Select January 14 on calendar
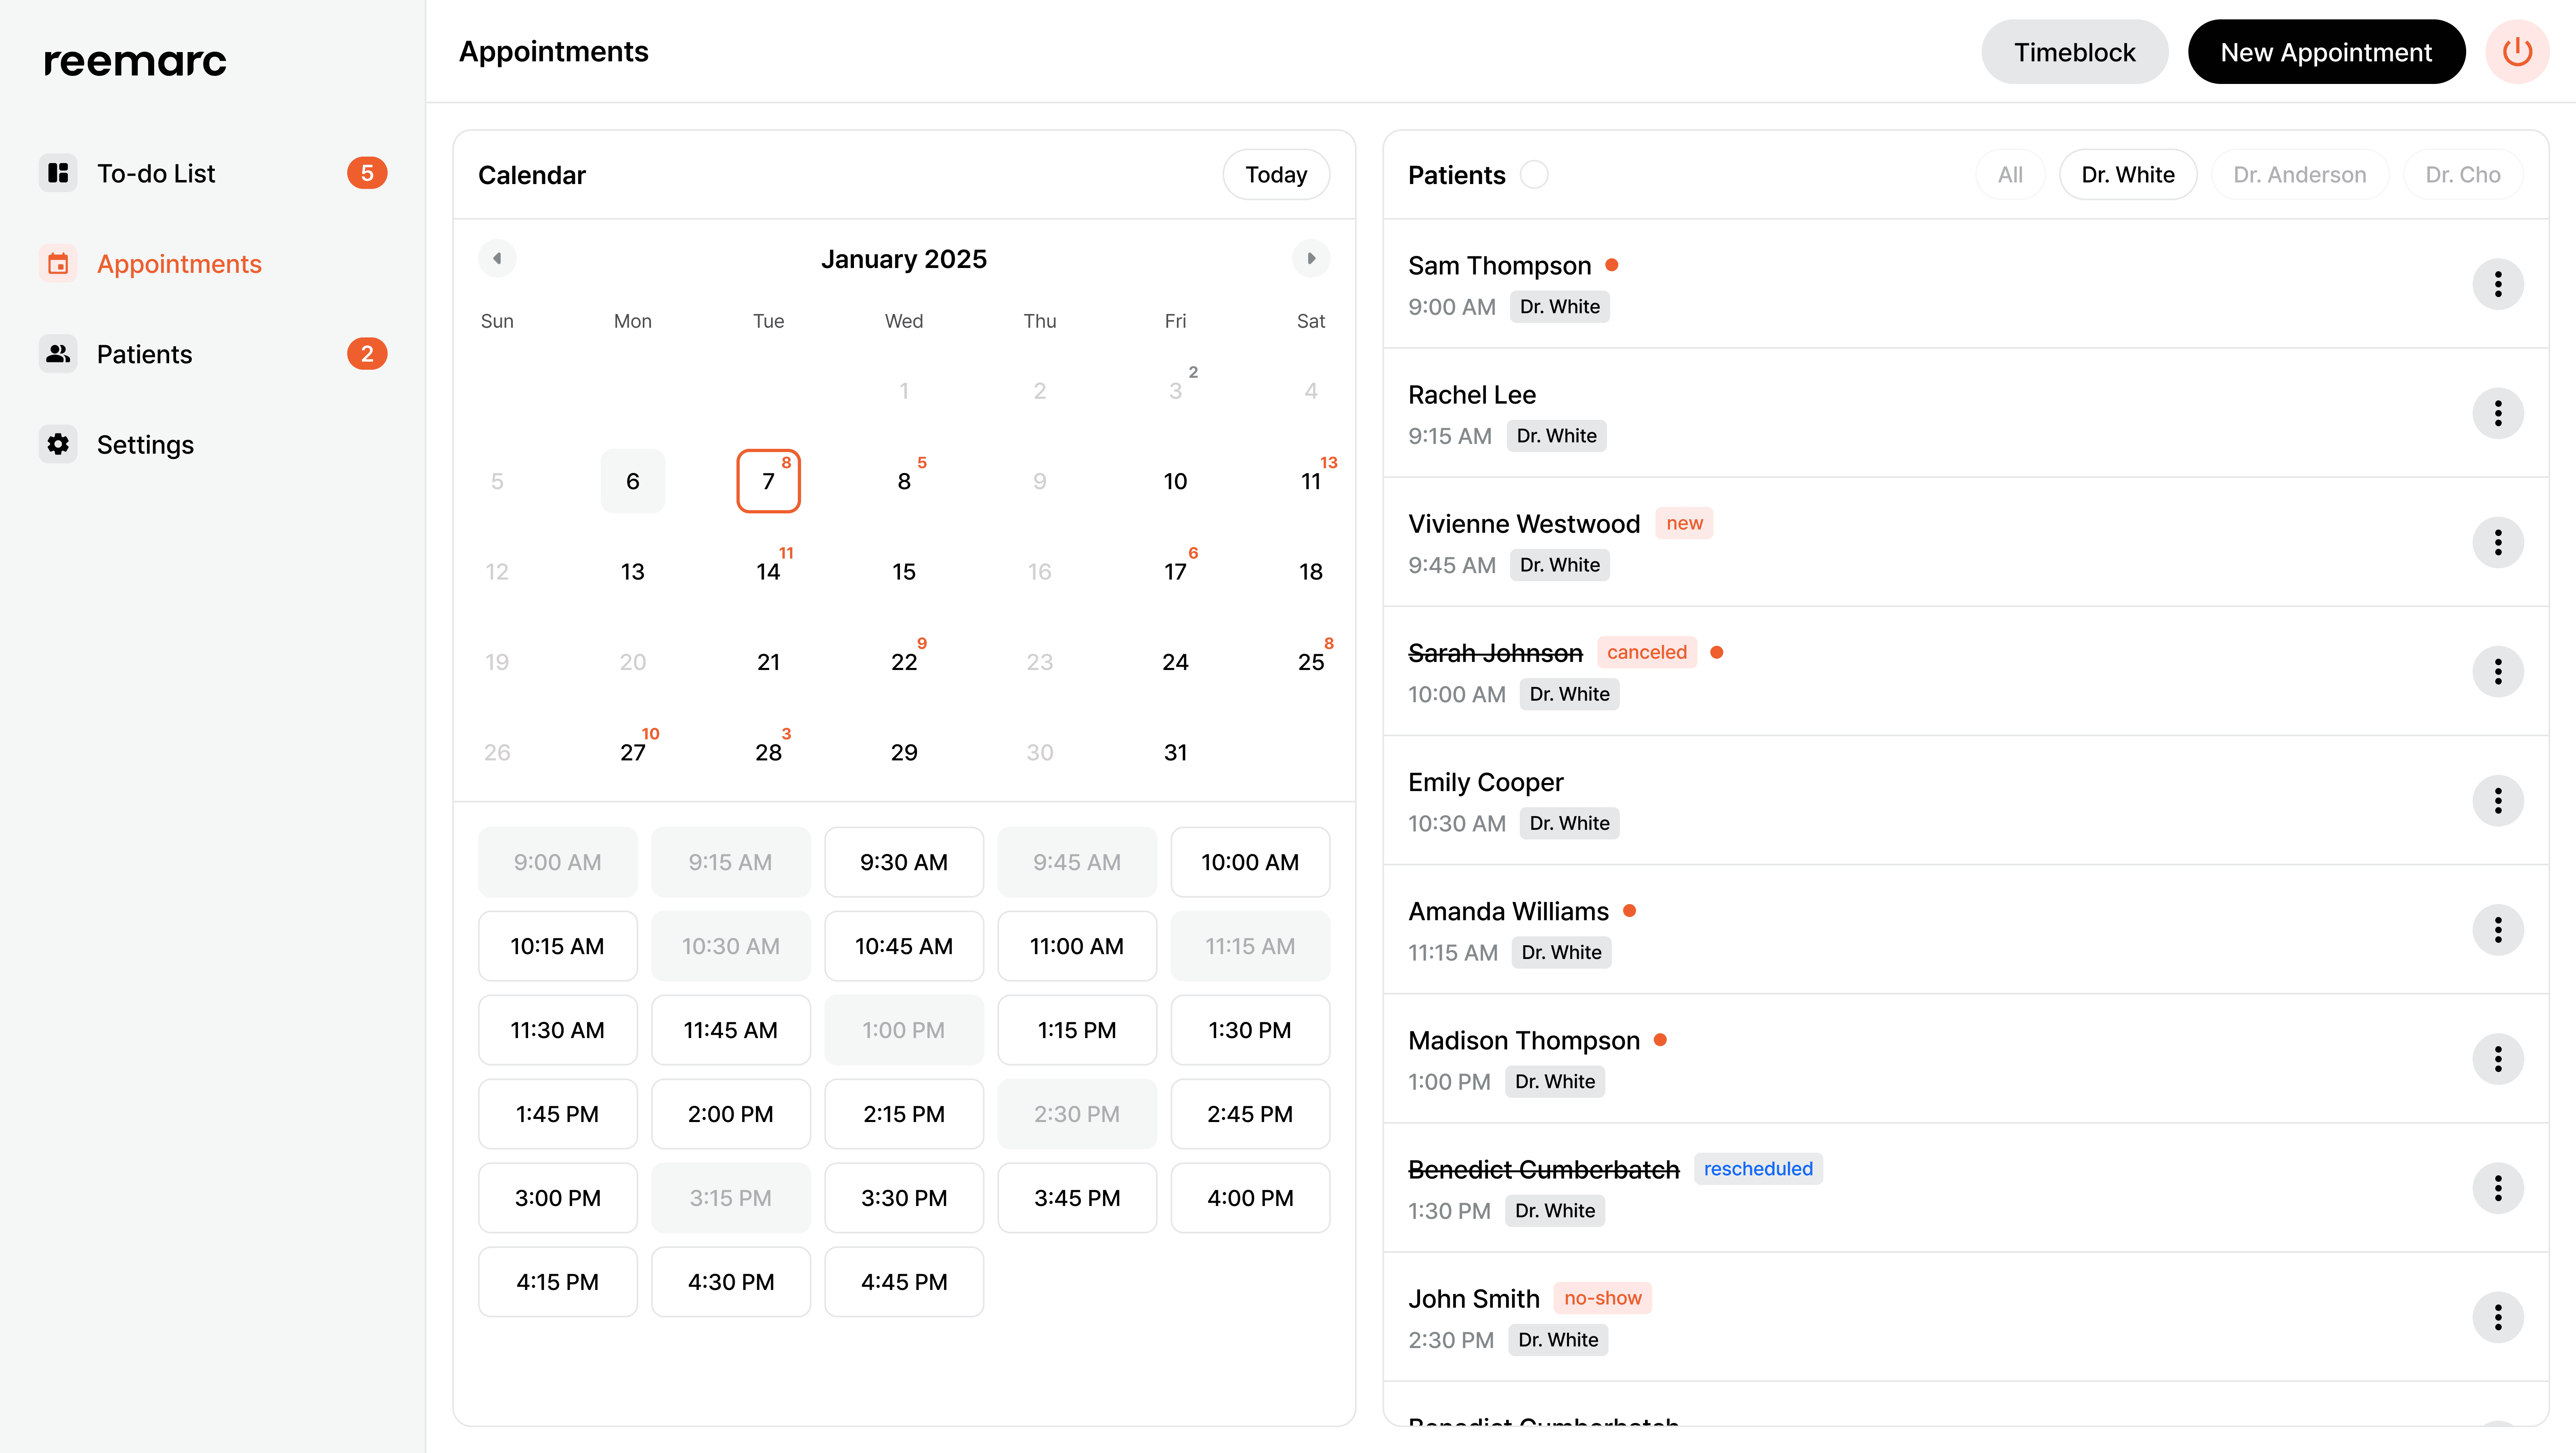 (768, 572)
